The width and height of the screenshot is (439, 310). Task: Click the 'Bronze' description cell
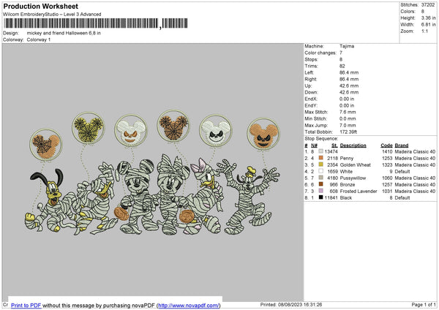347,185
